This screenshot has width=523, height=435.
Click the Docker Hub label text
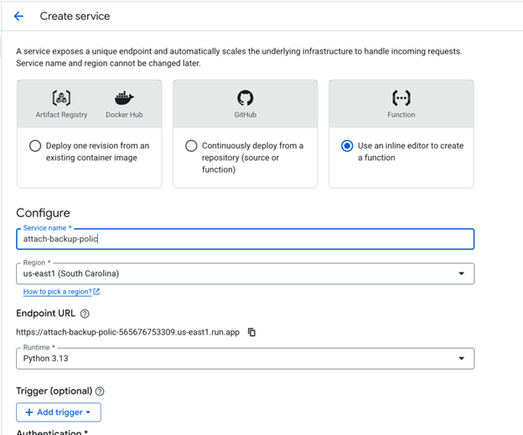point(124,115)
